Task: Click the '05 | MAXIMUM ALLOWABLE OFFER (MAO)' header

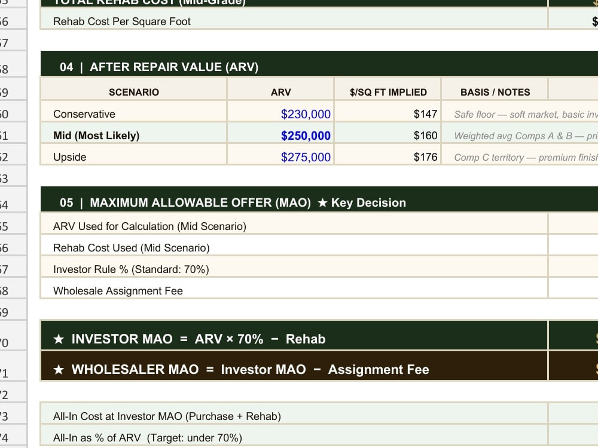Action: (319, 200)
